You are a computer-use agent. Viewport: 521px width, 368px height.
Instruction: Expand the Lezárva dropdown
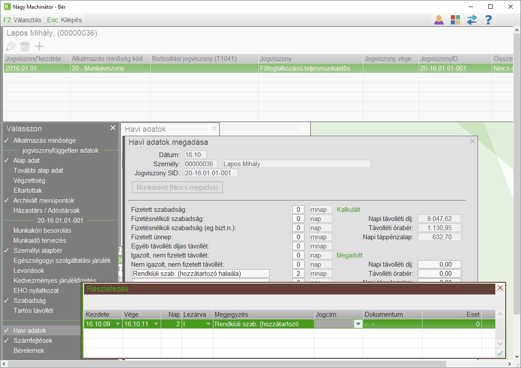(208, 324)
